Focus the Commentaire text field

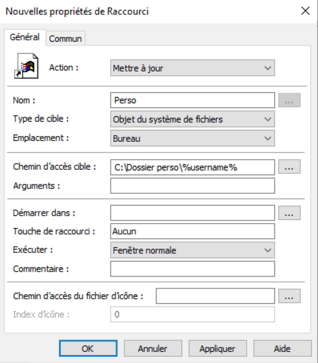[192, 269]
